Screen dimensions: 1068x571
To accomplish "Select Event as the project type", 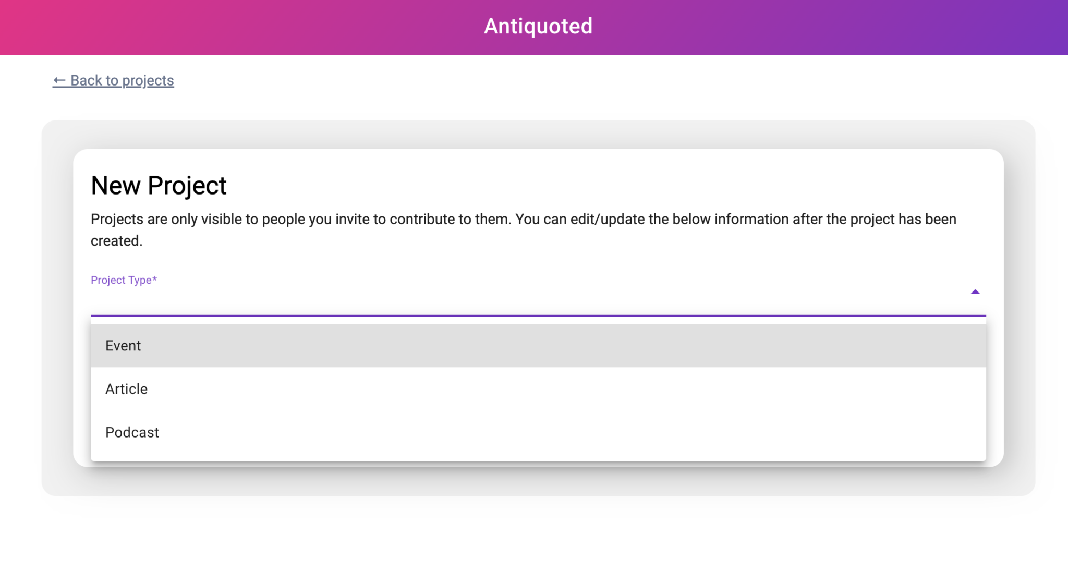I will 123,345.
